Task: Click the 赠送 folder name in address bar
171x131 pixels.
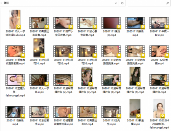Action: [x=6, y=3]
